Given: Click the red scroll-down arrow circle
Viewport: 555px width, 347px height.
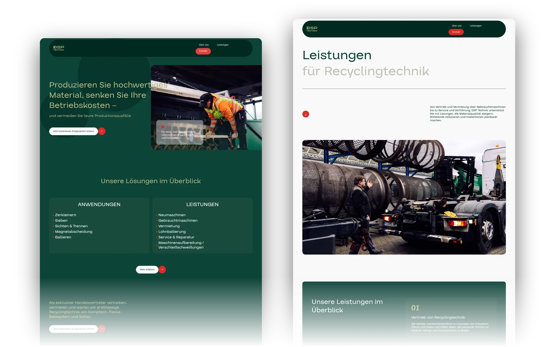Looking at the screenshot, I should [x=306, y=114].
